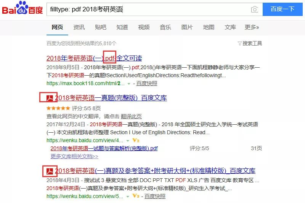Screen dimensions: 305x203
Task: Expand dropdown arrow after max.book118.com URL
Action: point(128,84)
